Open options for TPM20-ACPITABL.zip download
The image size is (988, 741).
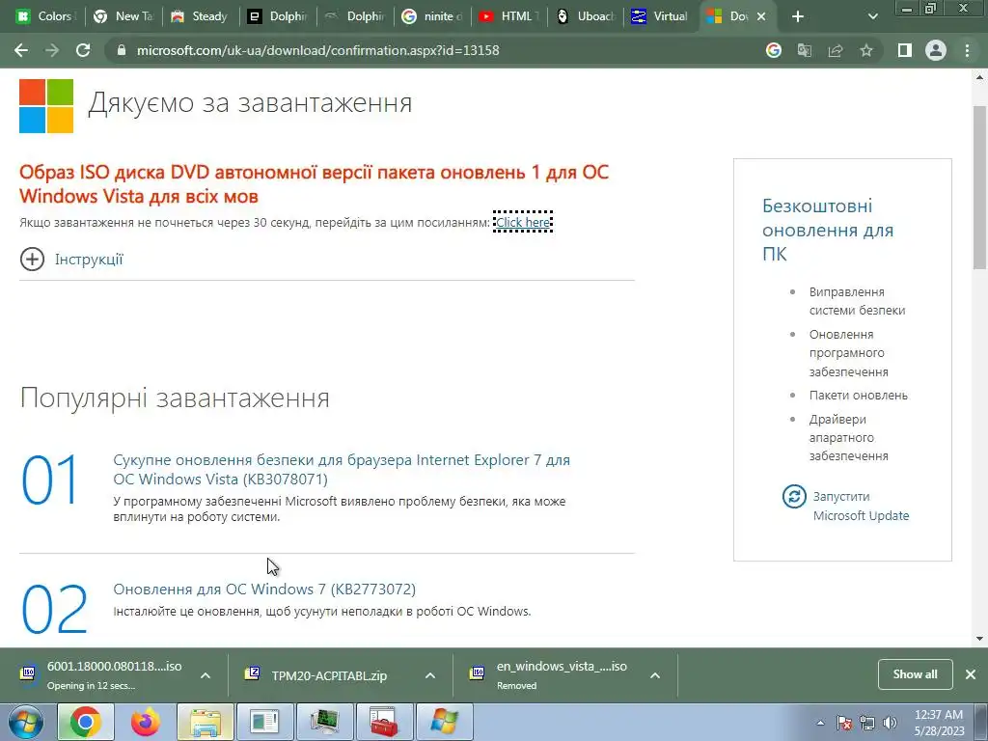(x=429, y=675)
